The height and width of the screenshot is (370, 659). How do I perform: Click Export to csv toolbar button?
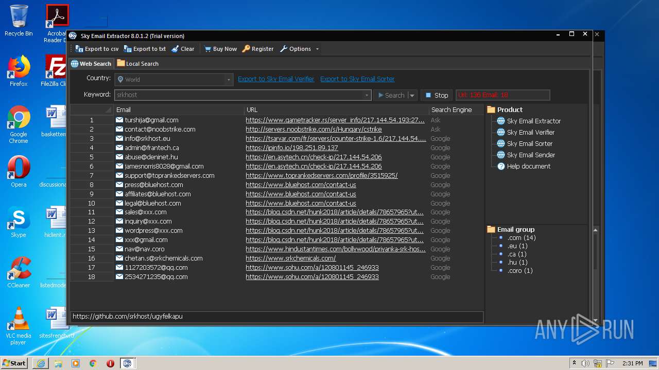[x=97, y=49]
